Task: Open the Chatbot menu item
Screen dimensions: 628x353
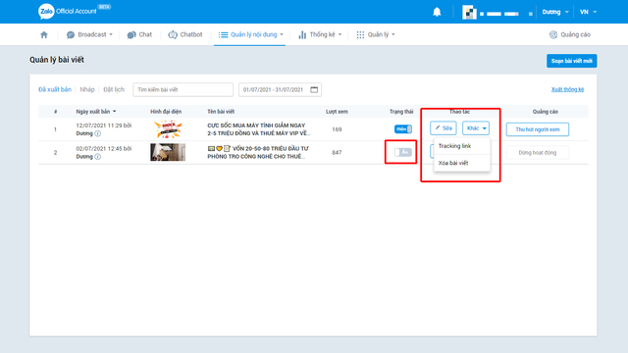Action: tap(185, 35)
